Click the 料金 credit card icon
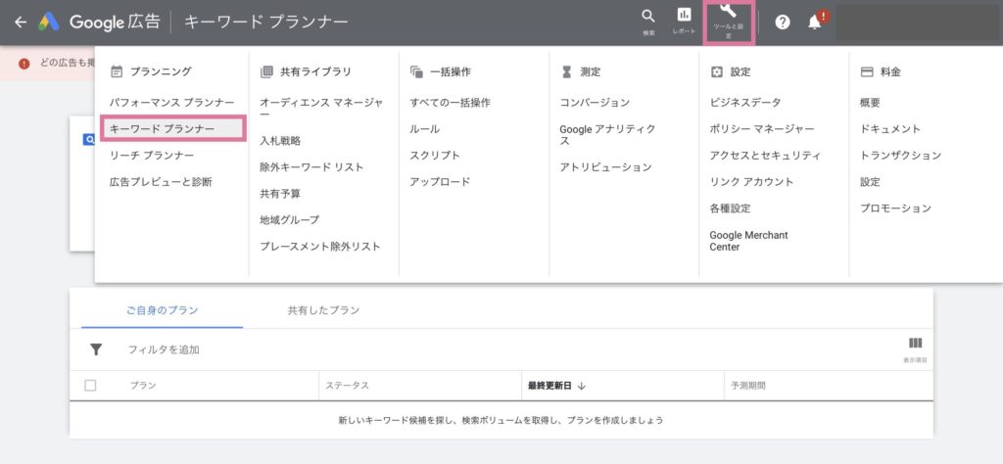 point(867,71)
